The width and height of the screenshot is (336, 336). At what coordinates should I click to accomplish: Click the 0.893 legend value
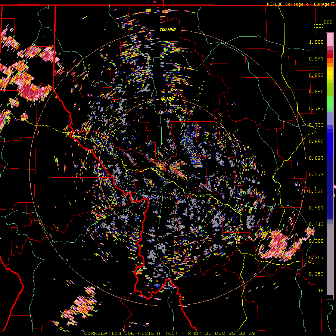316,75
